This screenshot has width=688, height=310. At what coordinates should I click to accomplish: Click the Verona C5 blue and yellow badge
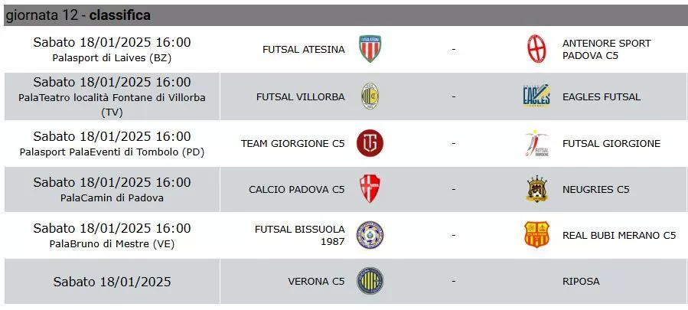pyautogui.click(x=370, y=281)
